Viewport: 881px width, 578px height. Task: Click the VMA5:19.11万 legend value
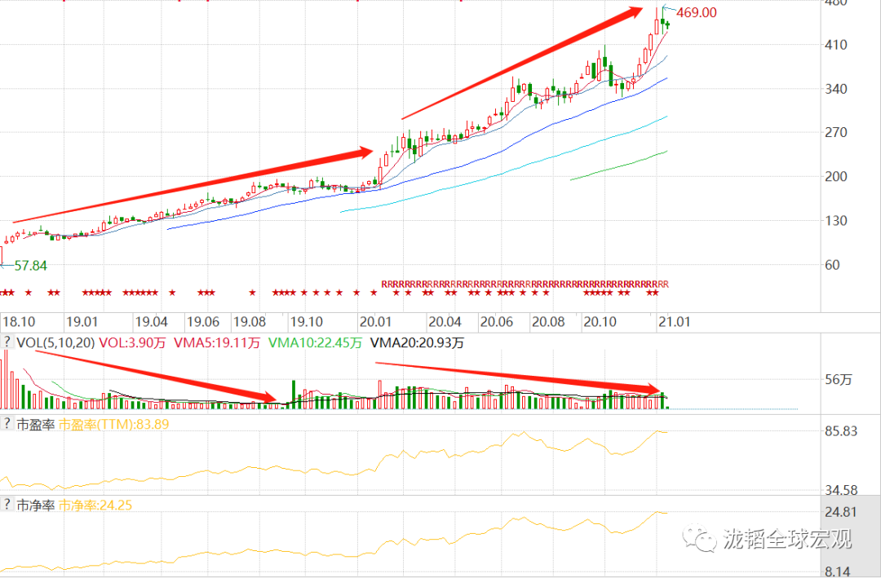217,342
